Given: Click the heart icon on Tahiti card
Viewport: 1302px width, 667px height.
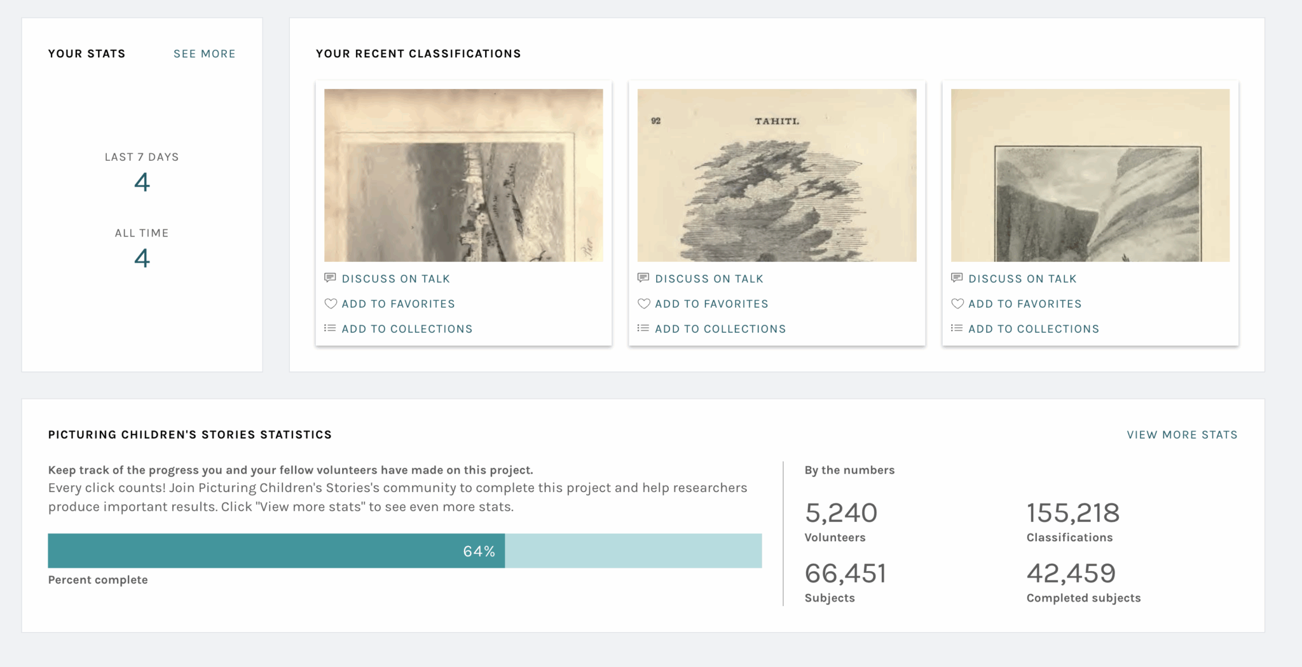Looking at the screenshot, I should pos(644,303).
